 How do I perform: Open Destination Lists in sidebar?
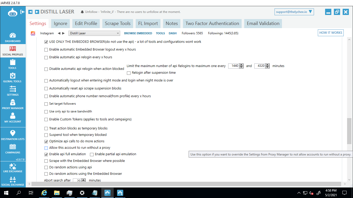point(13,135)
